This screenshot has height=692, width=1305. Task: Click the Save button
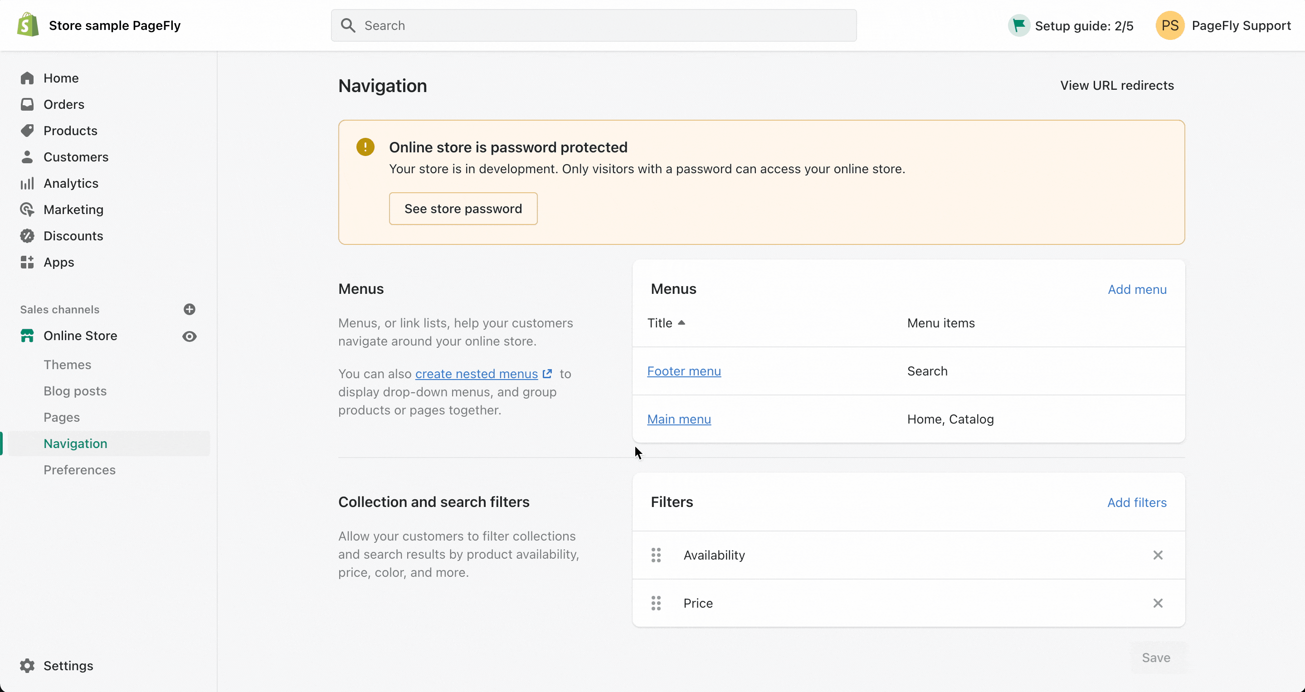tap(1156, 658)
